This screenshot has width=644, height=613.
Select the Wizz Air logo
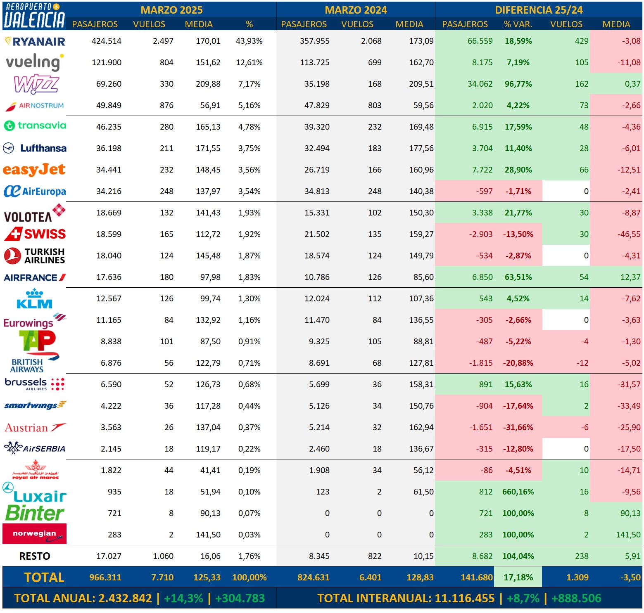tap(36, 84)
